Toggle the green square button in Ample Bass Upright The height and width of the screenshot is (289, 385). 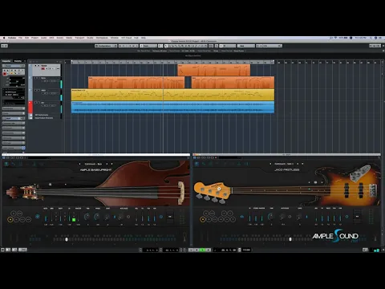(x=74, y=220)
